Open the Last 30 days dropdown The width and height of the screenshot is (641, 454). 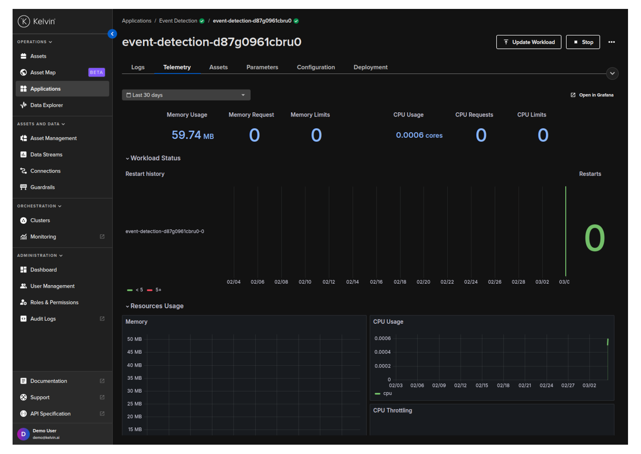186,95
